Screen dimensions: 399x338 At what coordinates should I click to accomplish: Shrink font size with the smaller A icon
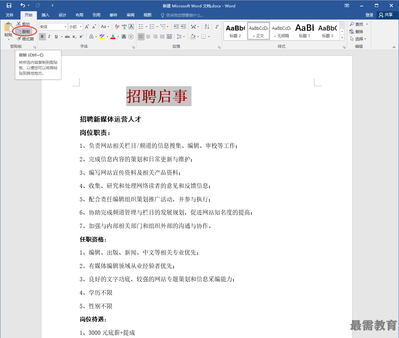[94, 27]
